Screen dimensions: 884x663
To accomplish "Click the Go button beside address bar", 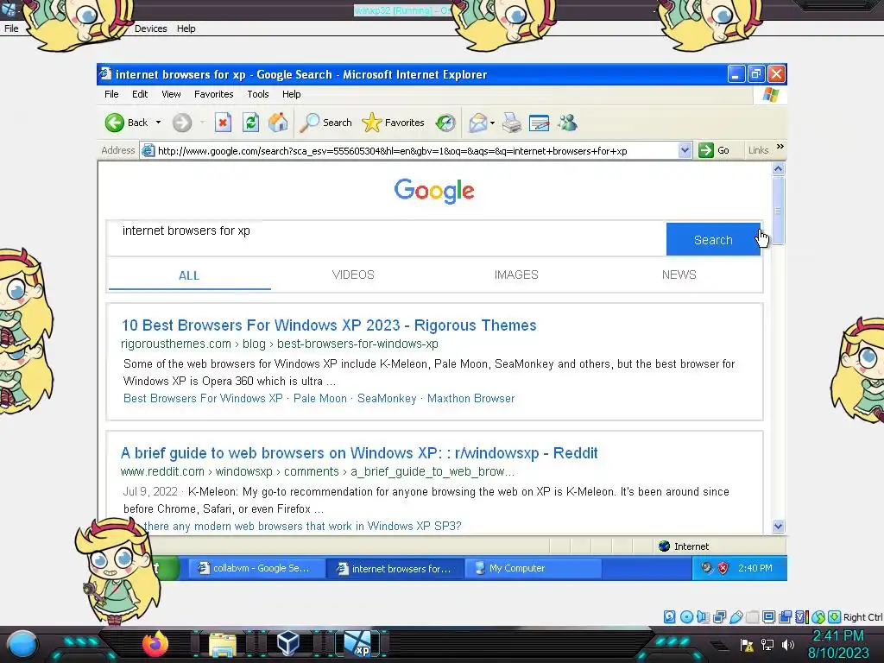I will tap(715, 150).
